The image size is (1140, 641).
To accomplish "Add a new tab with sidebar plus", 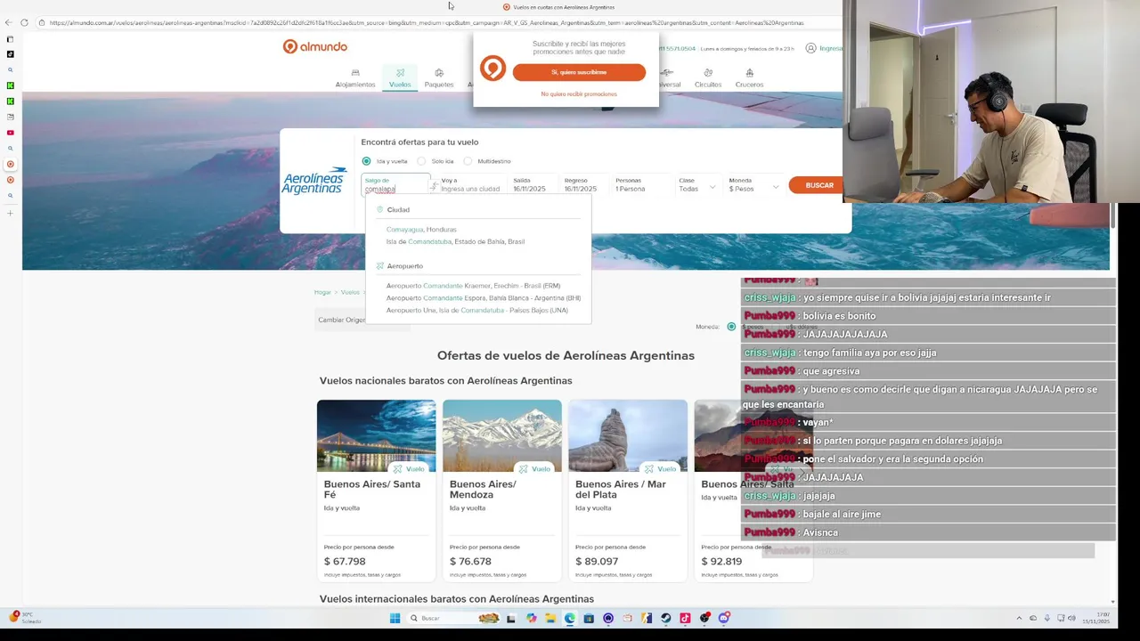I will click(x=11, y=213).
